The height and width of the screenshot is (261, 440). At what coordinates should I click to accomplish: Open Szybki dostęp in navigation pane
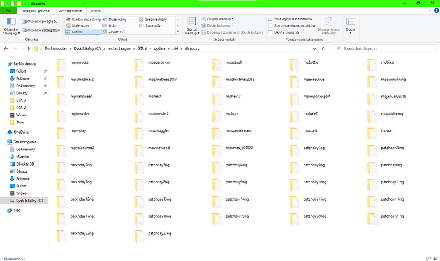22,64
